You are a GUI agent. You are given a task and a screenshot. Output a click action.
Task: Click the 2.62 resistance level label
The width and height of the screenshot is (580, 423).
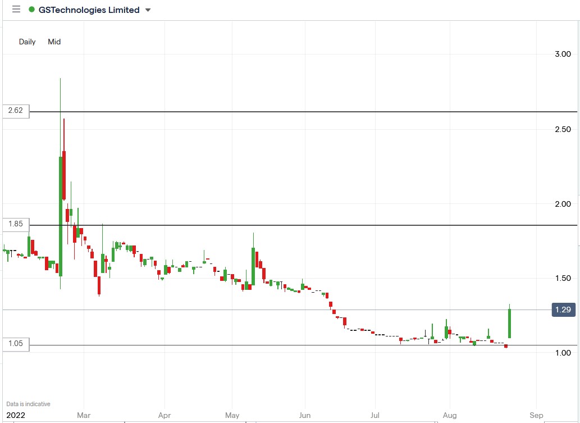[15, 111]
